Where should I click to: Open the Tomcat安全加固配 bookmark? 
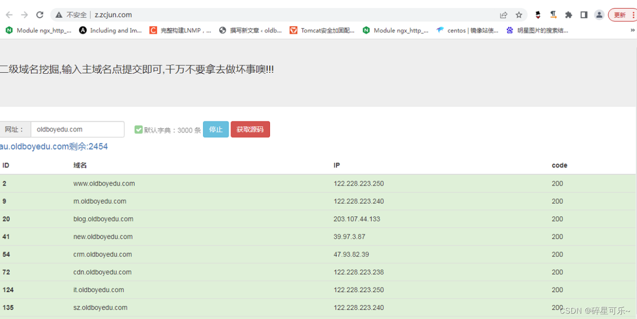tap(322, 30)
